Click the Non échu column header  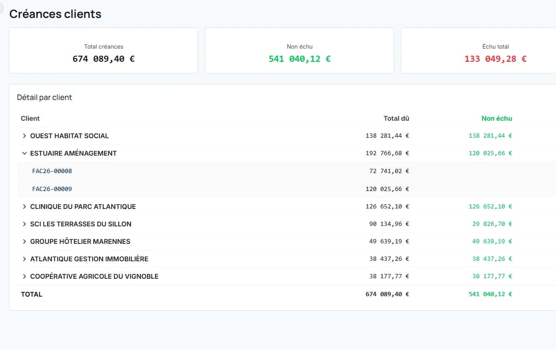(497, 118)
